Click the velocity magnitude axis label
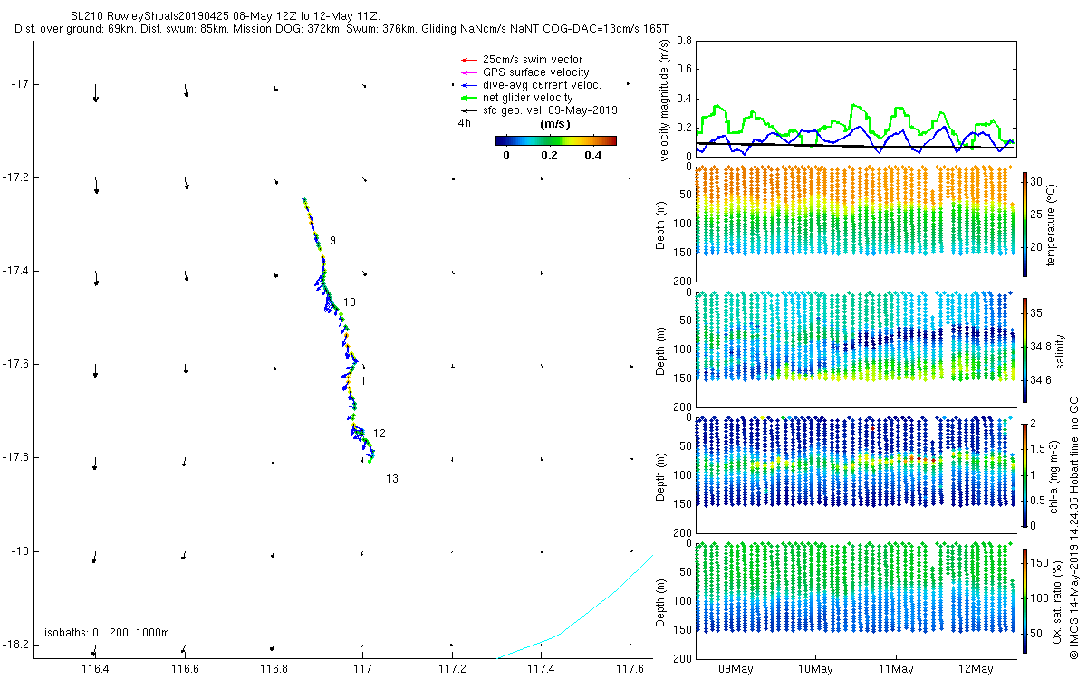The image size is (1087, 679). [664, 104]
